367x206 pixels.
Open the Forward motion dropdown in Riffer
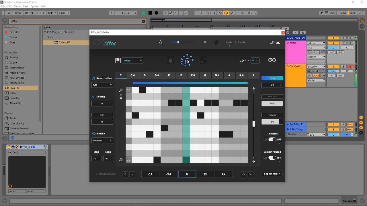(x=102, y=140)
